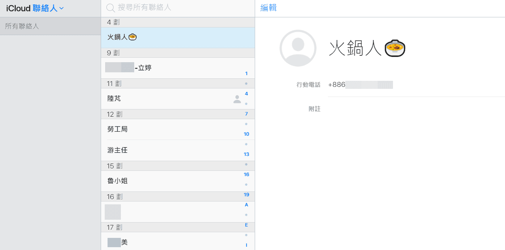Click the search magnifier icon

(110, 8)
